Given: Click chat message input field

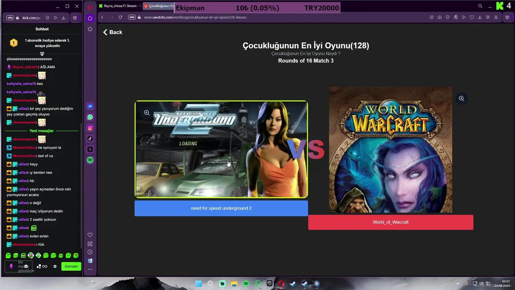Looking at the screenshot, I should [19, 266].
